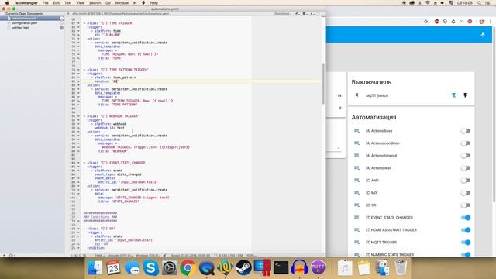This screenshot has width=496, height=279.
Task: Toggle the [A] Actions condition automation
Action: pyautogui.click(x=465, y=143)
